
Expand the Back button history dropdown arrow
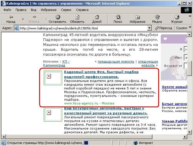[23, 19]
